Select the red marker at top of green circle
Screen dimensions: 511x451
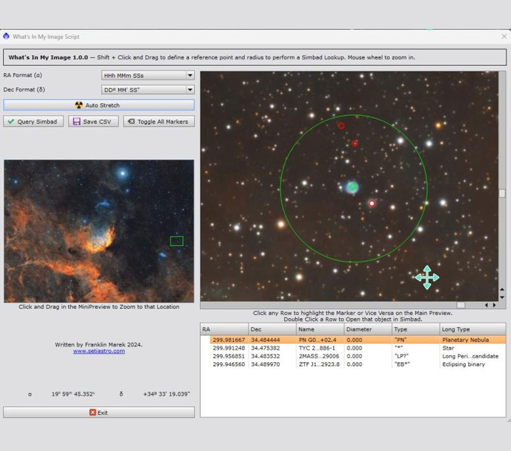(341, 126)
